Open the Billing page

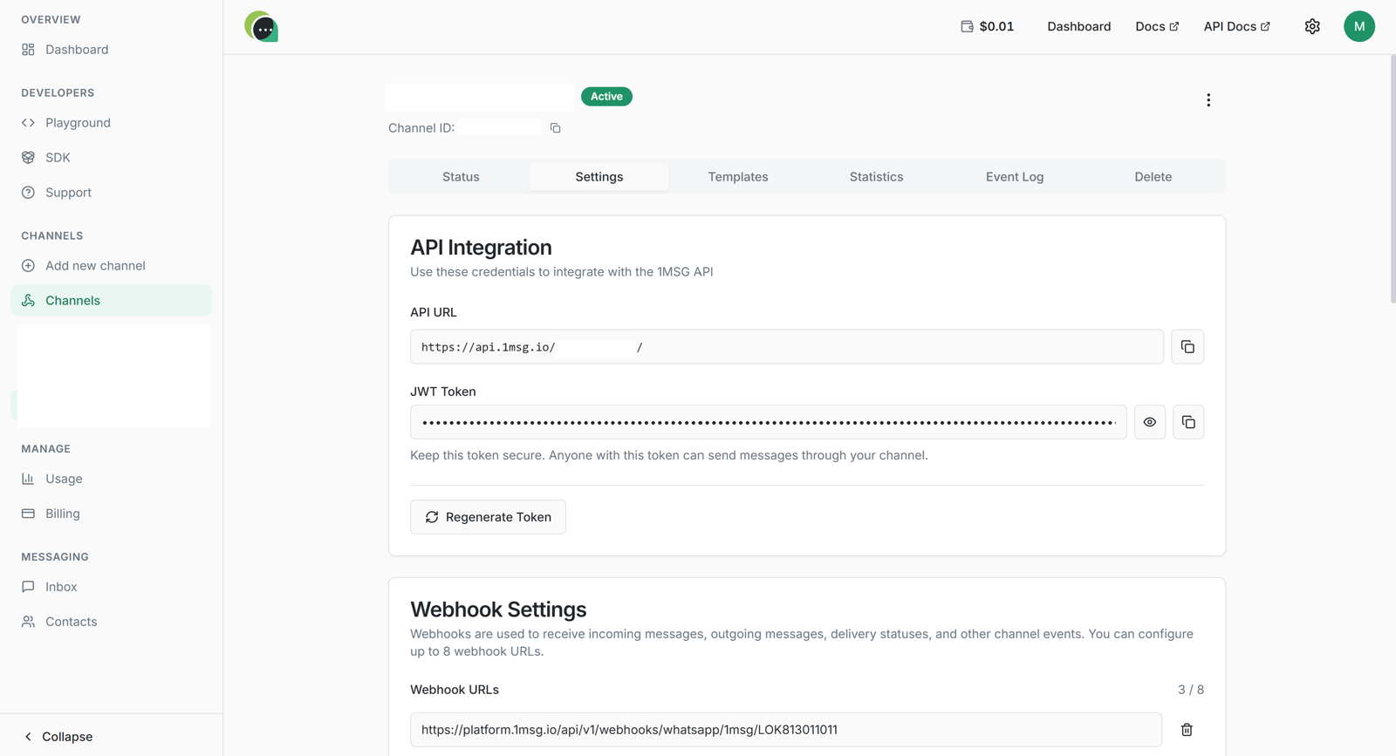pyautogui.click(x=111, y=514)
